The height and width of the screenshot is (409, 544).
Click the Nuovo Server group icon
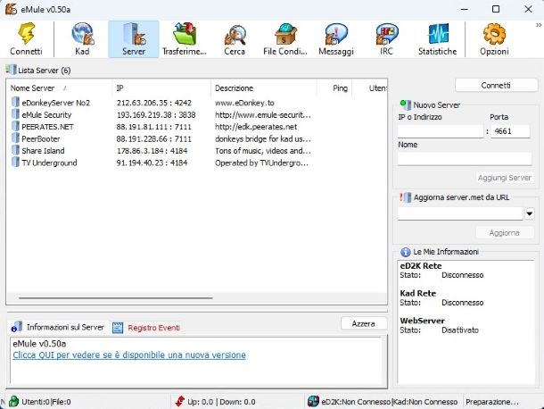(x=406, y=104)
